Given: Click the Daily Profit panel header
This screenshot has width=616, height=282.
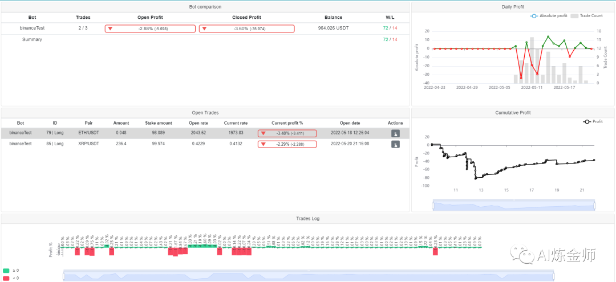Looking at the screenshot, I should coord(513,7).
